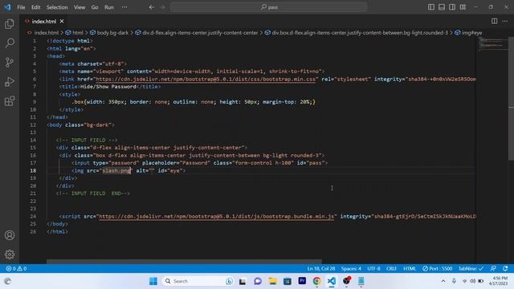
Task: Click the taskbar Search box
Action: [x=198, y=281]
